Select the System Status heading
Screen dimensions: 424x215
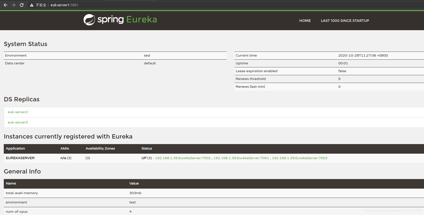(25, 44)
